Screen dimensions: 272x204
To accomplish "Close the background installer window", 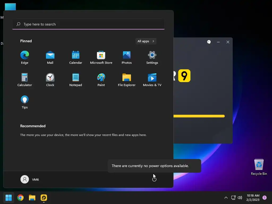I will point(228,42).
